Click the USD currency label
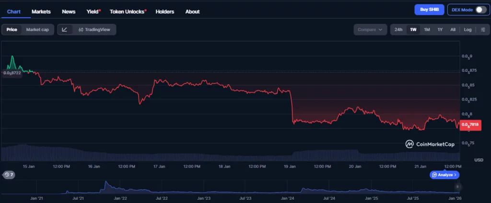Screen dimensions: 491x203 (479, 160)
